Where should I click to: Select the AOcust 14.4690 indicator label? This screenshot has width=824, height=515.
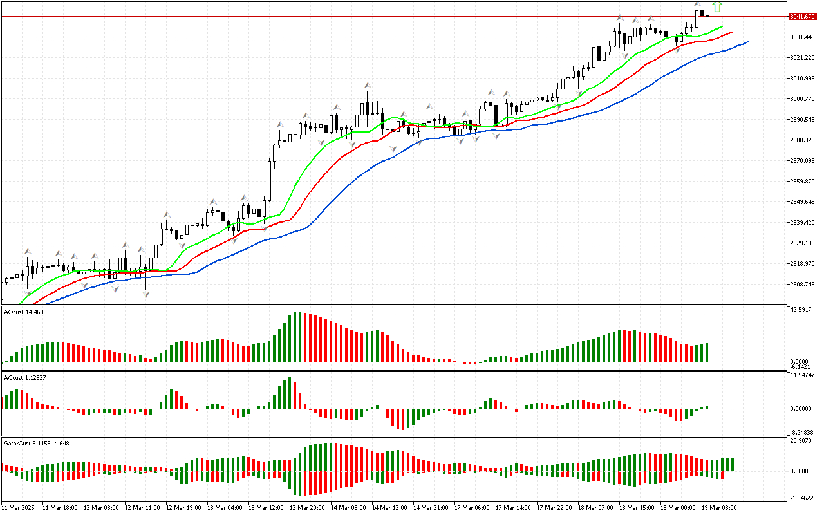click(25, 312)
